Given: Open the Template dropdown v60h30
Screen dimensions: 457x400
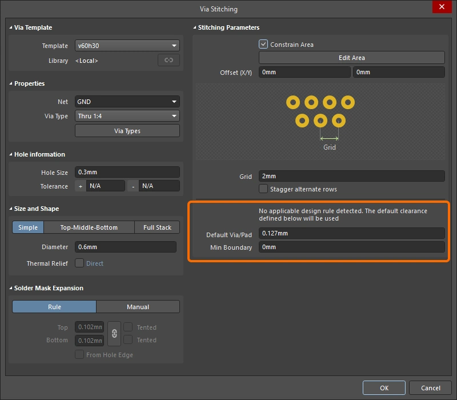Looking at the screenshot, I should tap(127, 46).
